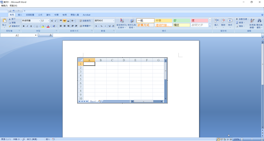Open the Insert (插入) ribbon tab
Image resolution: width=264 pixels, height=141 pixels.
[20, 15]
